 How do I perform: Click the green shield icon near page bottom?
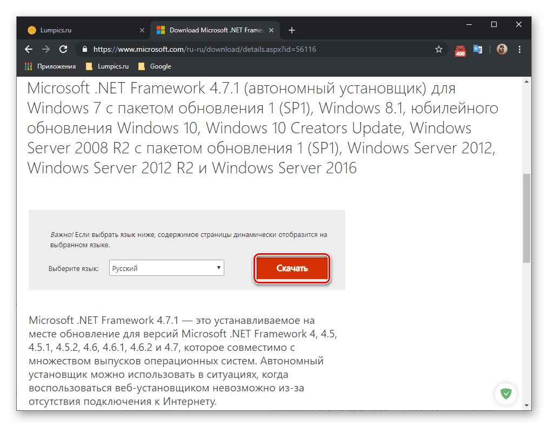[x=506, y=394]
